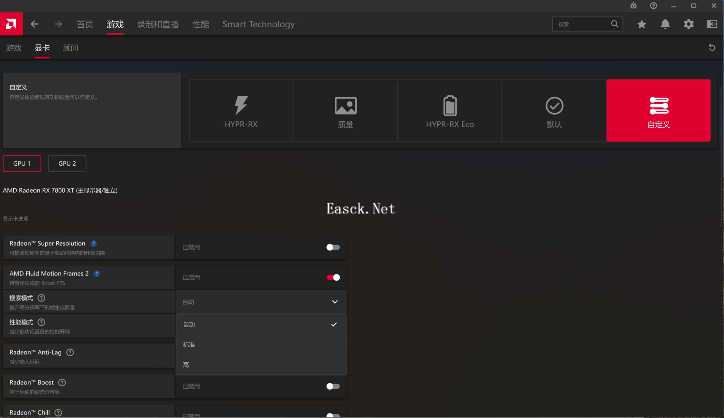Viewport: 724px width, 418px height.
Task: Switch to the 显卡 sub-tab
Action: (x=42, y=48)
